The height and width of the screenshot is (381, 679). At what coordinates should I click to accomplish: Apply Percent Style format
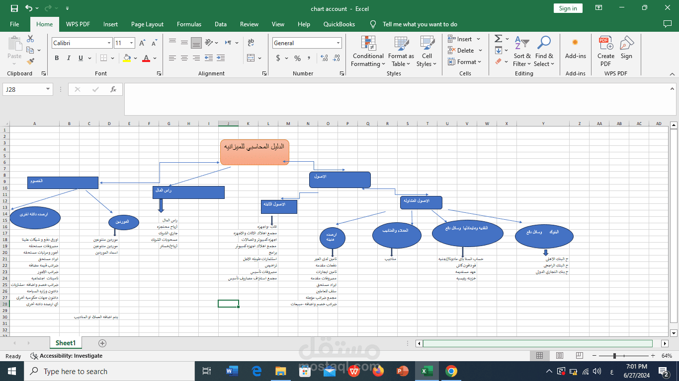pos(297,58)
